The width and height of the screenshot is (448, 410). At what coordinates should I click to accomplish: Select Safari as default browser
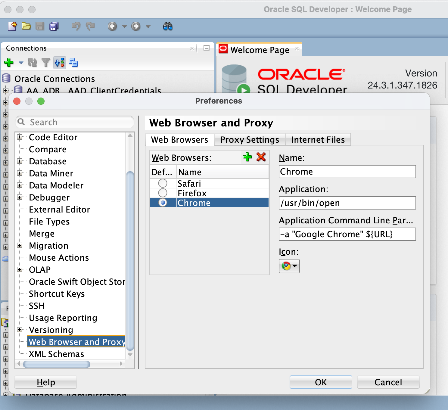(x=163, y=183)
